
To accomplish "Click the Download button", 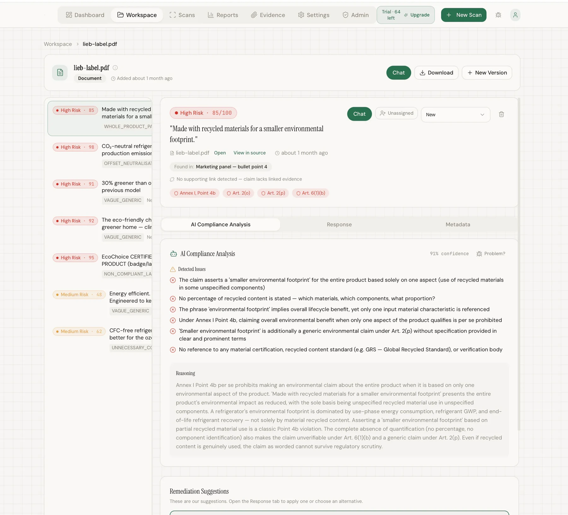I will 436,73.
